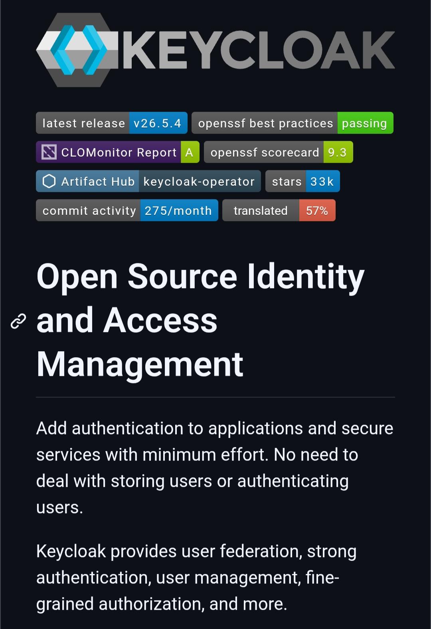Open the 'openssf best practices' badge label
The height and width of the screenshot is (629, 431).
click(x=265, y=123)
